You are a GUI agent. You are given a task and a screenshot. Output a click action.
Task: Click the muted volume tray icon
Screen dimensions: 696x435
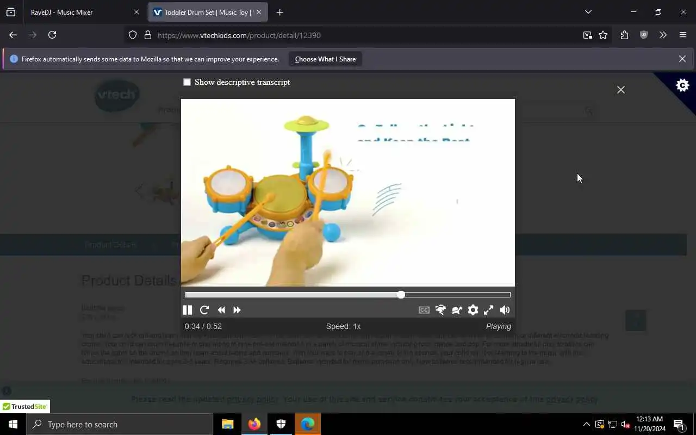coord(625,424)
